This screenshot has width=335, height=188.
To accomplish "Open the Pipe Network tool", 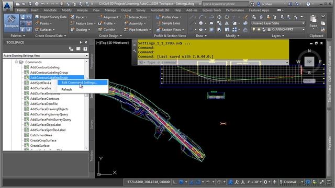I will [x=137, y=30].
